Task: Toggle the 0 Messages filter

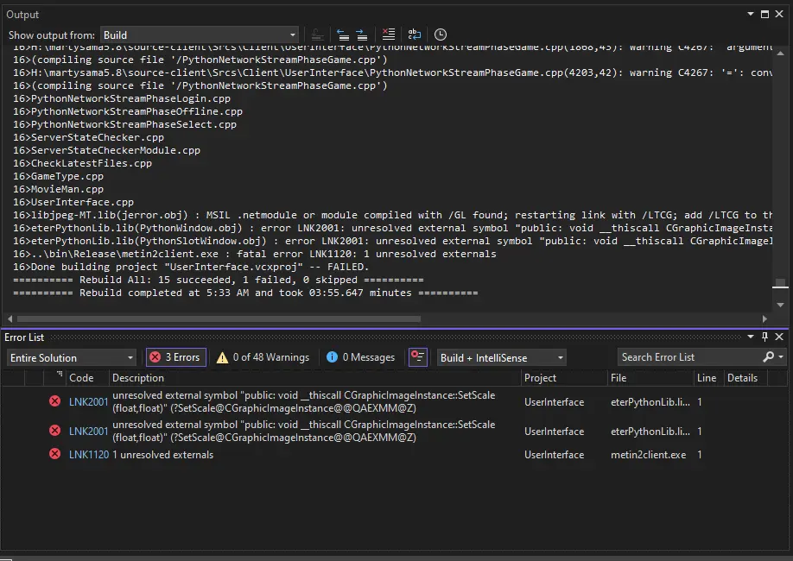Action: pos(361,356)
